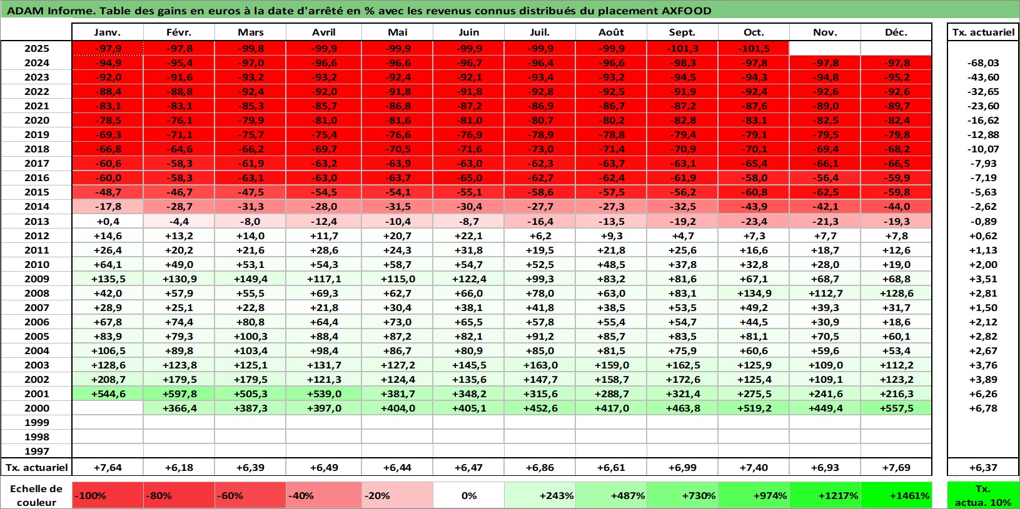This screenshot has width=1020, height=509.
Task: Select the 2025 year row label
Action: (36, 48)
